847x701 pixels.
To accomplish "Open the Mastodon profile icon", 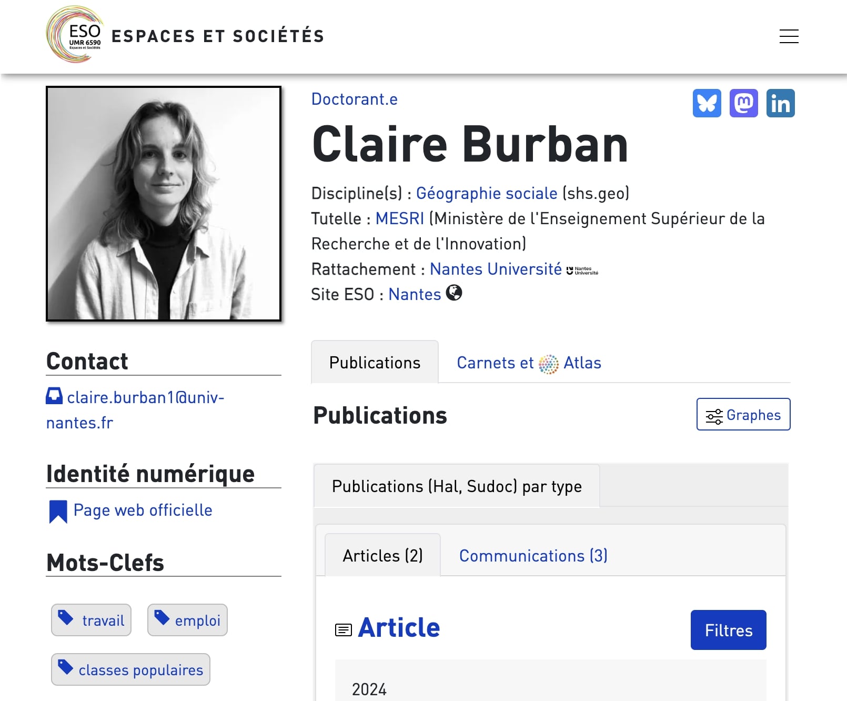I will tap(743, 103).
